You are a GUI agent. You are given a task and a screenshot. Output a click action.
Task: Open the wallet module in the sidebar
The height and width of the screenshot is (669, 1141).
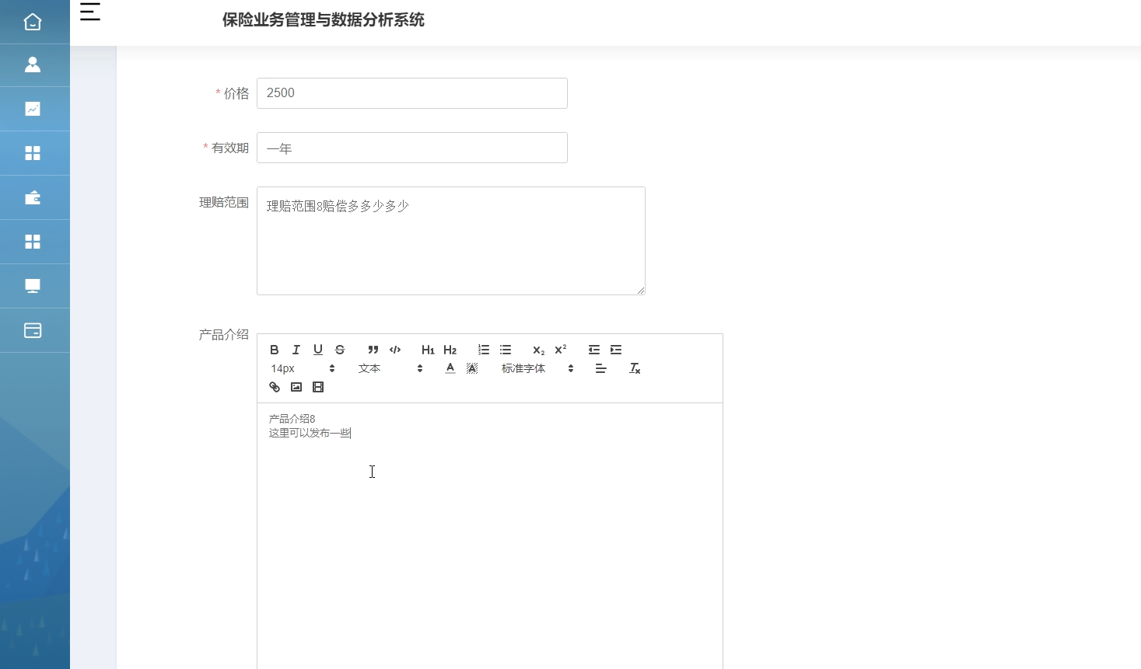pos(33,197)
